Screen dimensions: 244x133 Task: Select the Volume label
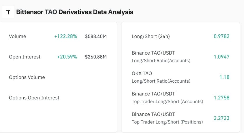tap(17, 36)
